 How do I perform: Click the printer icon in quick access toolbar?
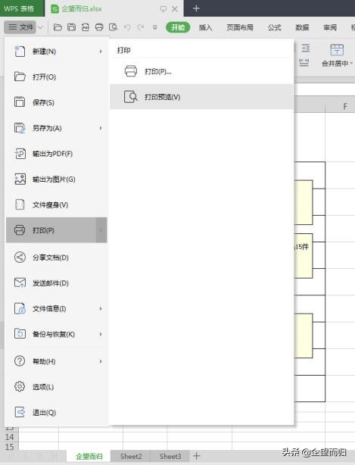point(99,27)
